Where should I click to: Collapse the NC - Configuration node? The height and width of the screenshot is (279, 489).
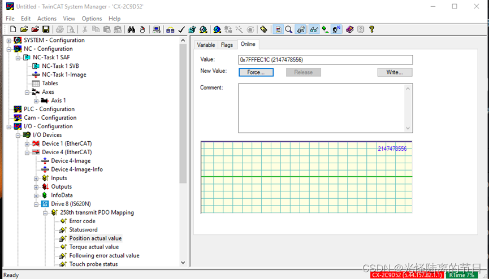click(9, 49)
